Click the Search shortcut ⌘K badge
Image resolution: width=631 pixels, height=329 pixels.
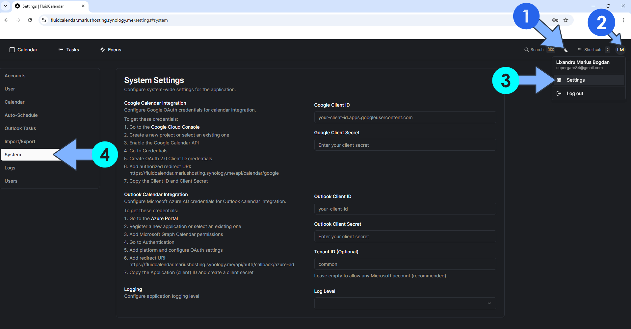click(x=551, y=50)
